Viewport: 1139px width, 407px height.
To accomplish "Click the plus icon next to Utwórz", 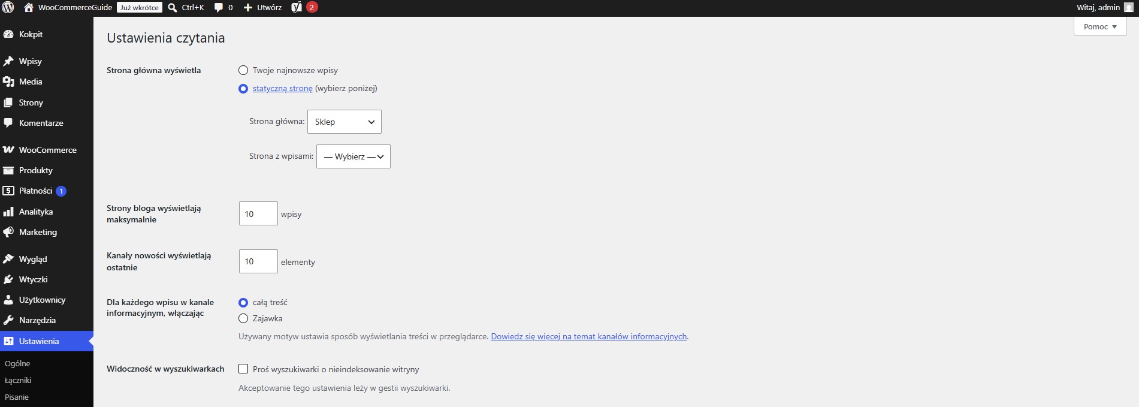I will 247,8.
